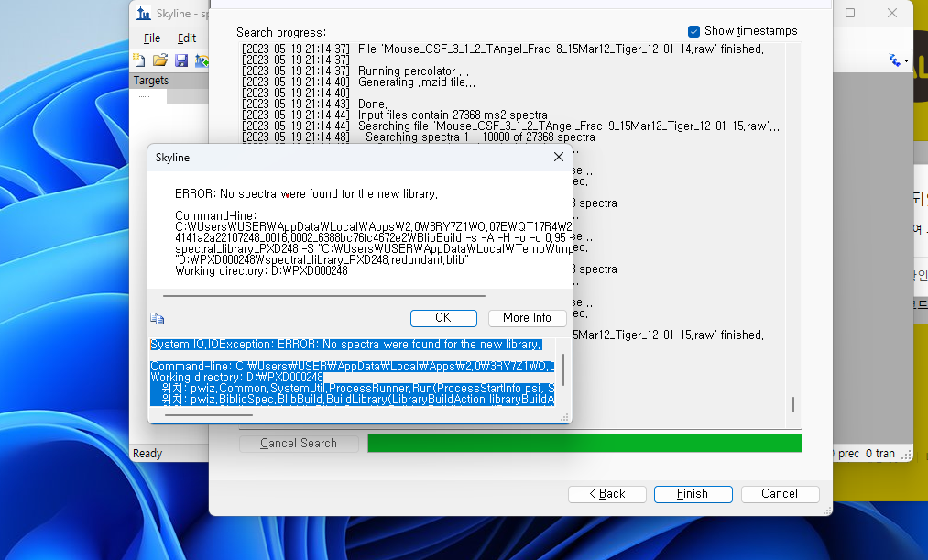Click the Open file folder icon
The image size is (928, 560).
(x=160, y=60)
